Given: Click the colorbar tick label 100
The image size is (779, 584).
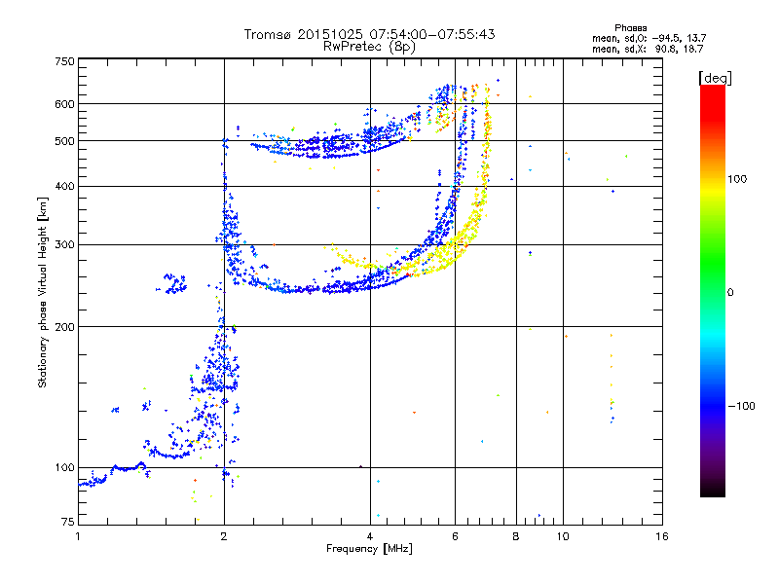Looking at the screenshot, I should [x=739, y=179].
